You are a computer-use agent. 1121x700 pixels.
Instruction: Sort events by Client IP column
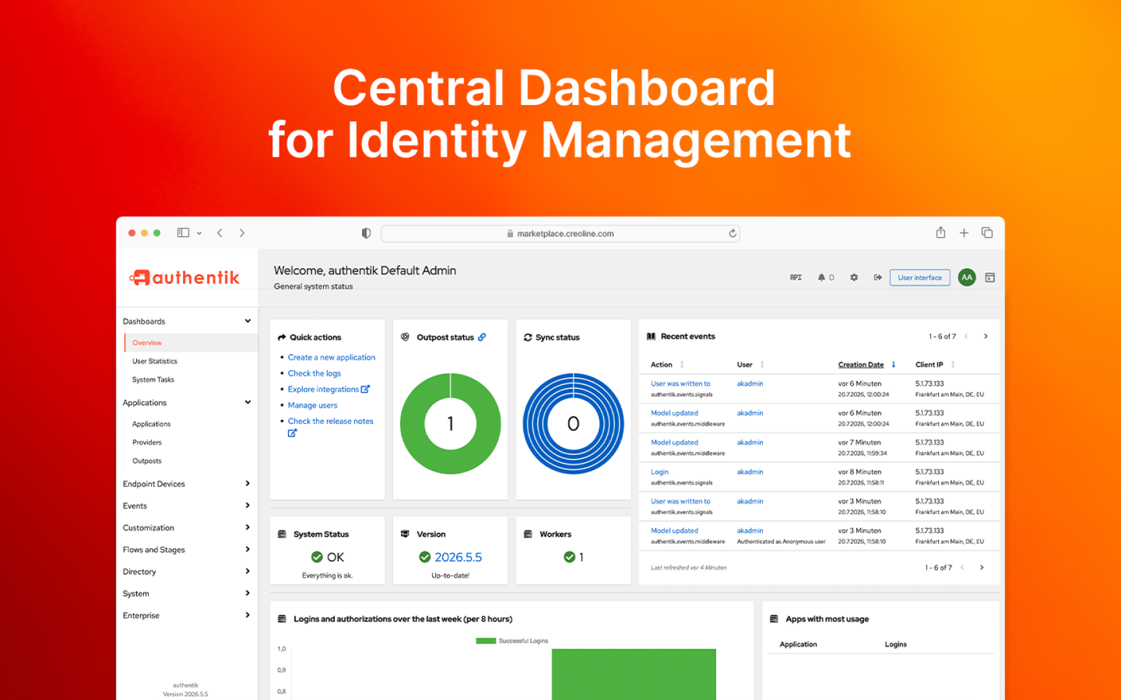[x=935, y=365]
